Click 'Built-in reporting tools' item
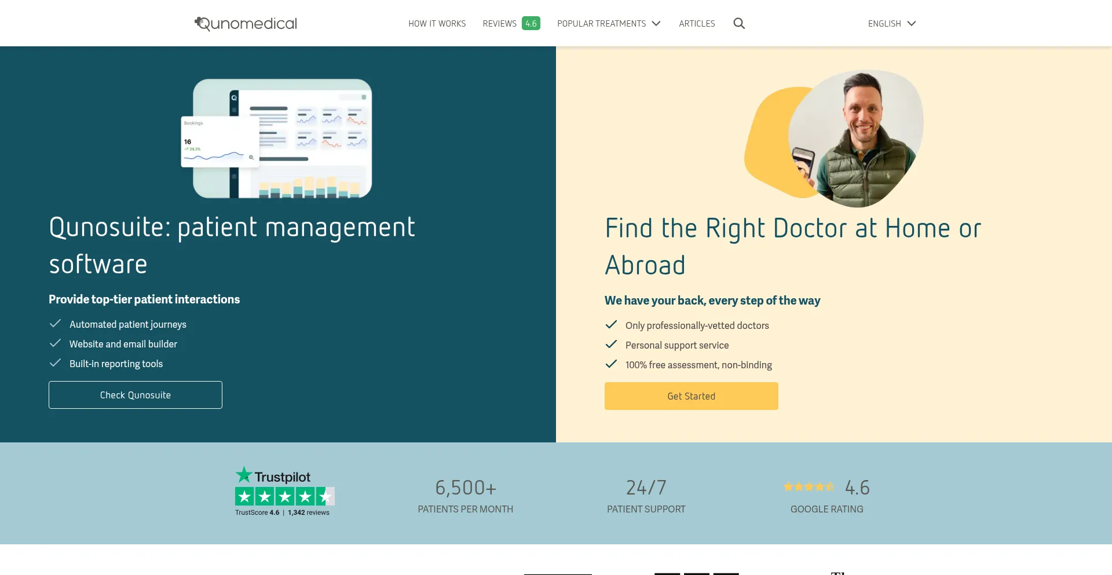This screenshot has height=575, width=1112. pyautogui.click(x=116, y=364)
